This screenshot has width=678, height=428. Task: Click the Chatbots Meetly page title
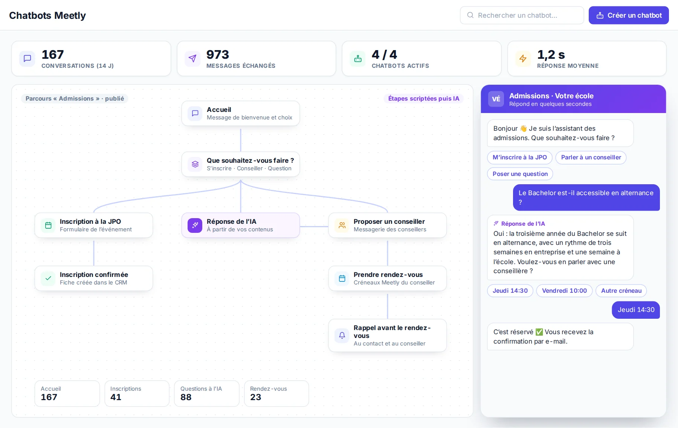click(x=47, y=15)
